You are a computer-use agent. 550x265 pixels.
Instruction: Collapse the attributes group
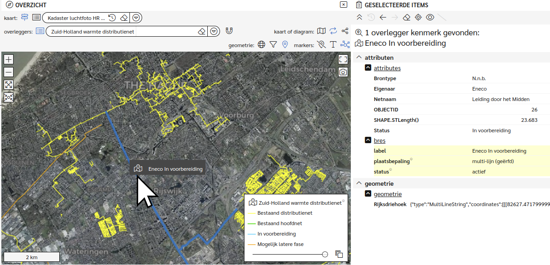368,68
